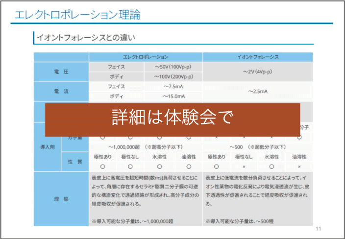
Task: Click the '~50V(100Vp-p)' face voltage cell
Action: (173, 67)
